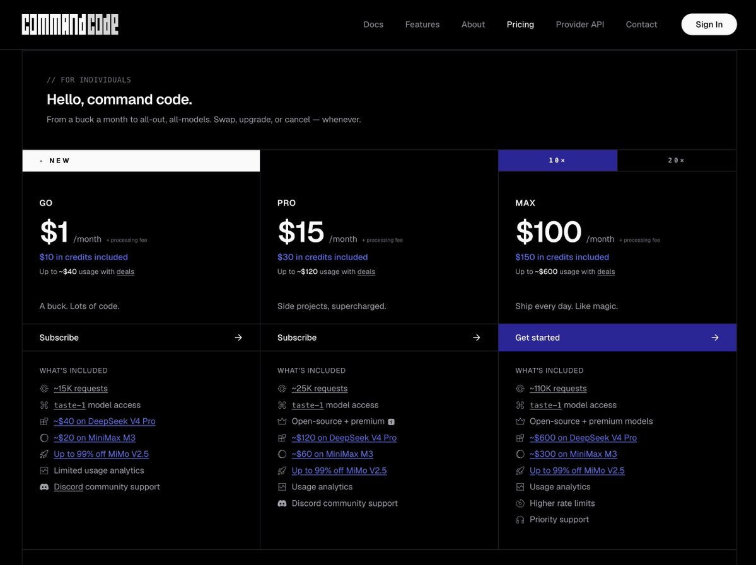Click the info icon beside Open-source + premium
The height and width of the screenshot is (565, 756).
pyautogui.click(x=391, y=422)
